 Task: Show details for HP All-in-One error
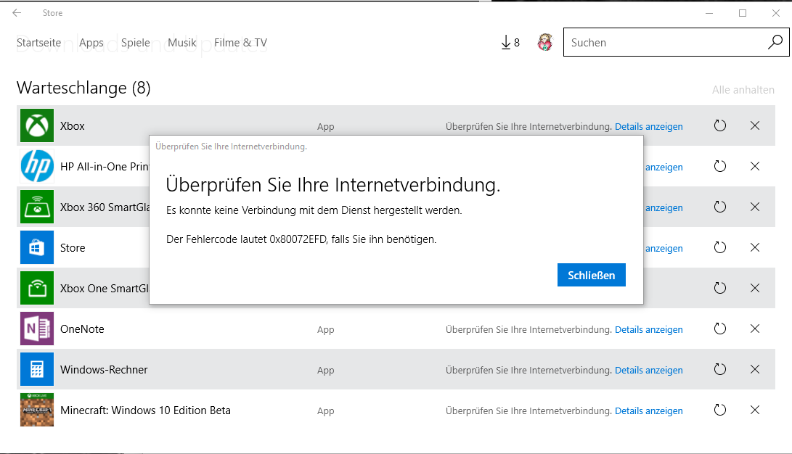point(664,167)
